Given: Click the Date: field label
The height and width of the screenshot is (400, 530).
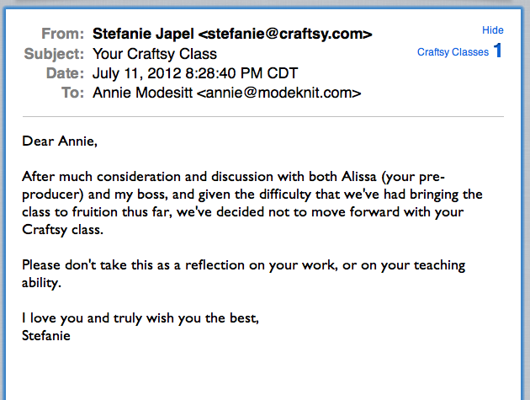Looking at the screenshot, I should pos(65,73).
